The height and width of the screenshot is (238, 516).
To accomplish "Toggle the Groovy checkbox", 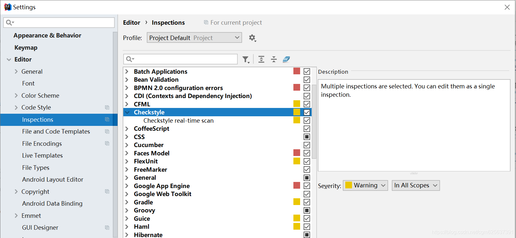I will [x=307, y=210].
